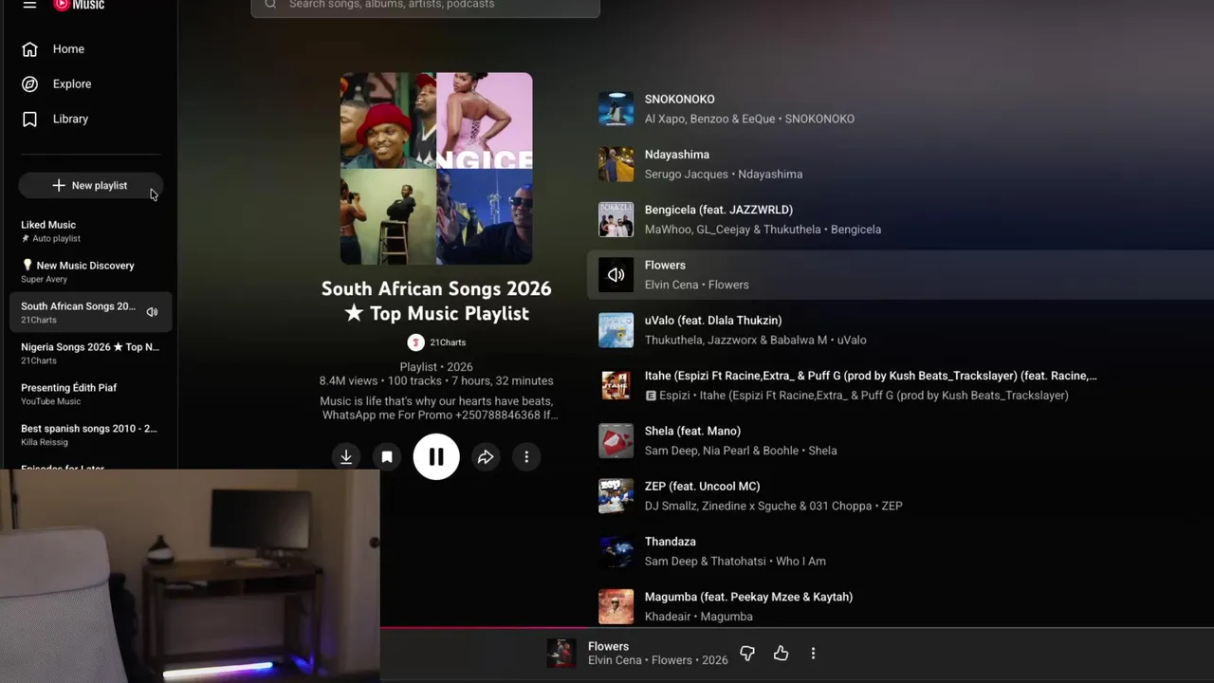Download the playlist
Image resolution: width=1214 pixels, height=683 pixels.
click(346, 457)
